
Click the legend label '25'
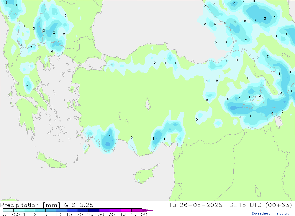[91, 214]
